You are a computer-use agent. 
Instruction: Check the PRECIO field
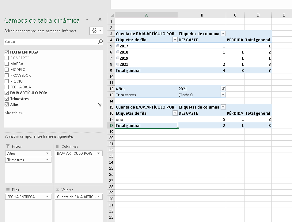7,81
